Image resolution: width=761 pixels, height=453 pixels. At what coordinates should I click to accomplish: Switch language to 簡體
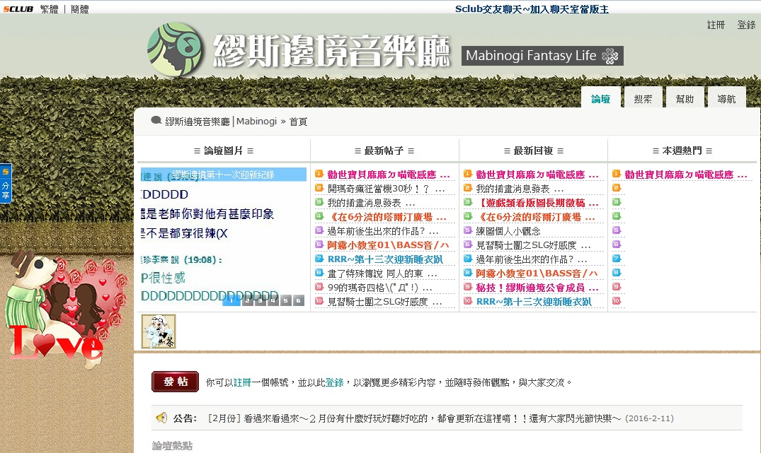[79, 8]
